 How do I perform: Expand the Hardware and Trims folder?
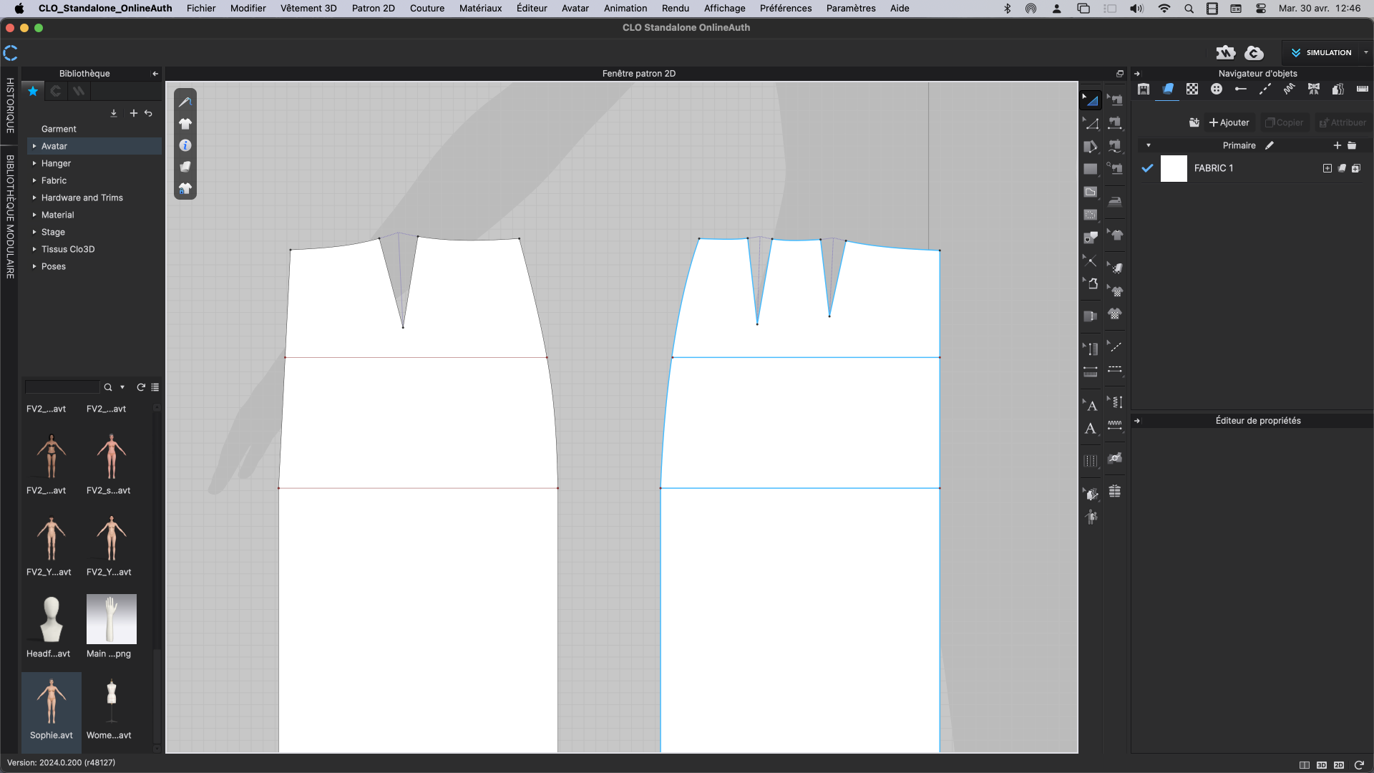pyautogui.click(x=34, y=198)
